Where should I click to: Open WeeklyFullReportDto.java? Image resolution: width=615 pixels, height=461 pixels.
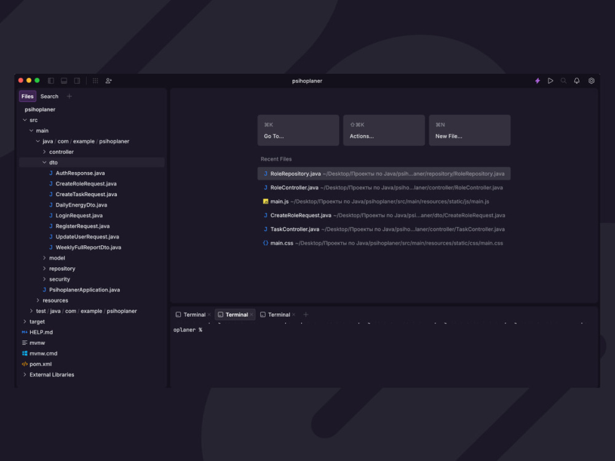88,247
